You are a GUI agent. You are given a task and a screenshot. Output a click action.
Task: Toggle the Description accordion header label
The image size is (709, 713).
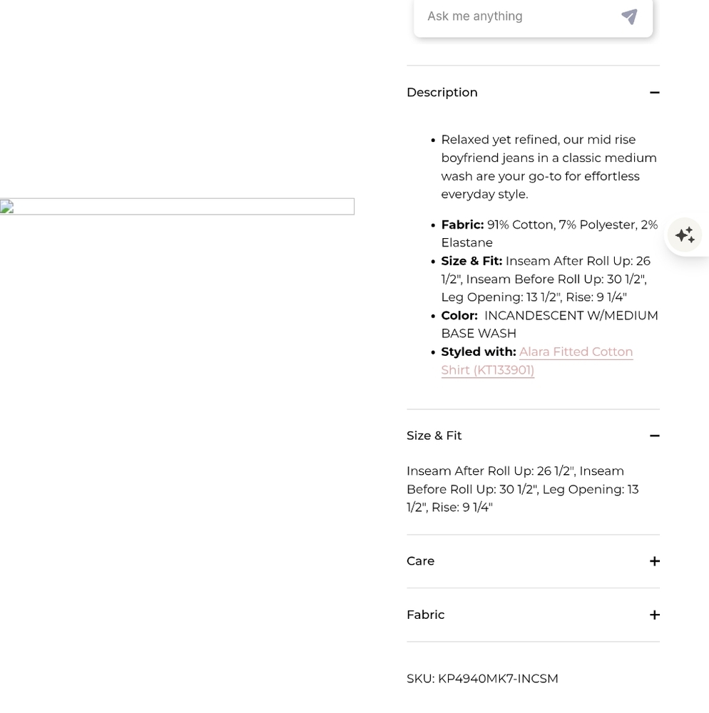(x=442, y=92)
